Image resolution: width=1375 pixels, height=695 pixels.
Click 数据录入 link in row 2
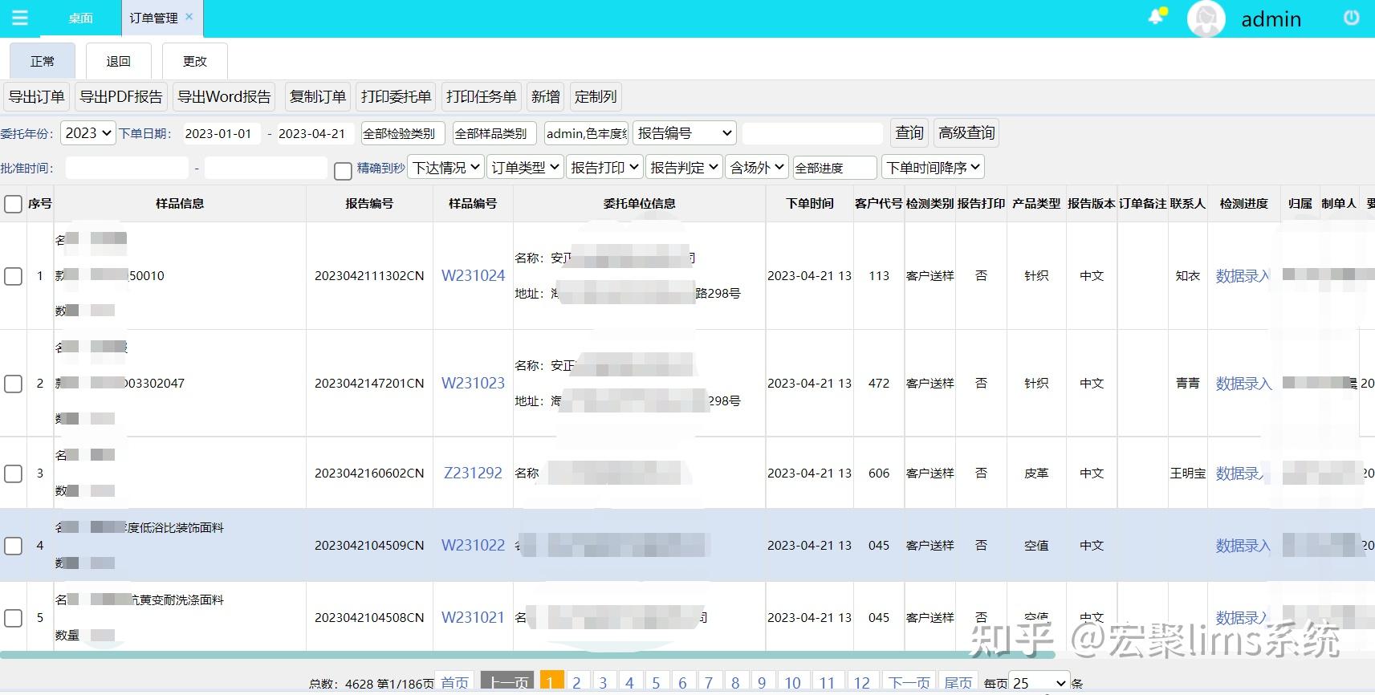(1243, 384)
